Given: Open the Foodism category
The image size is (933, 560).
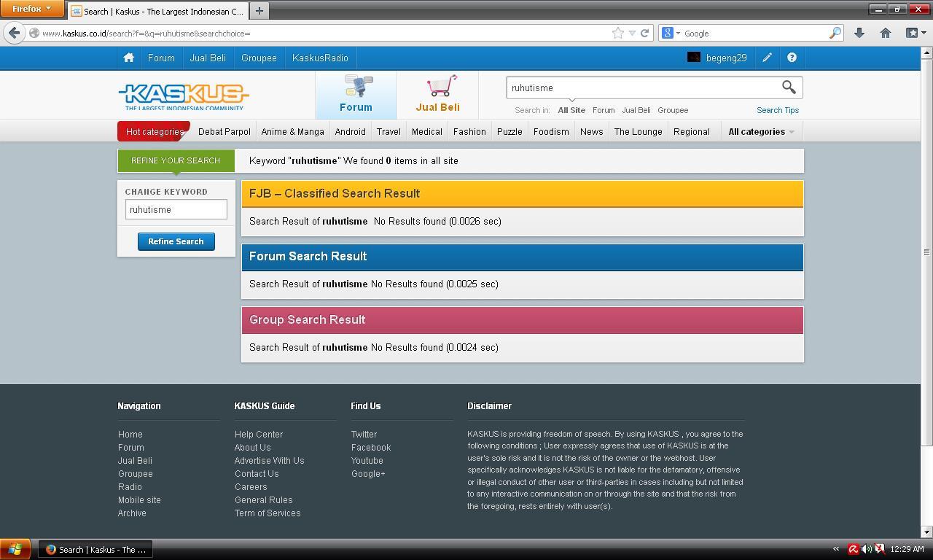Looking at the screenshot, I should (x=551, y=132).
